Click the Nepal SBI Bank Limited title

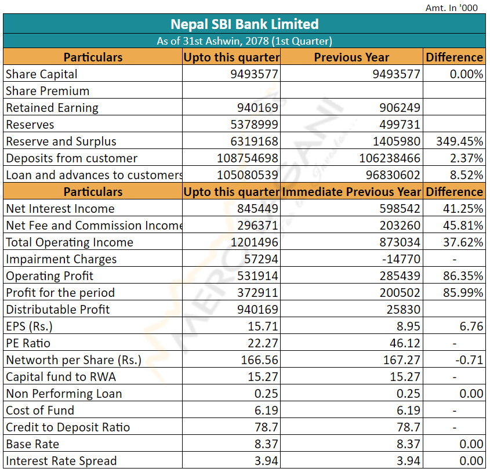click(244, 24)
